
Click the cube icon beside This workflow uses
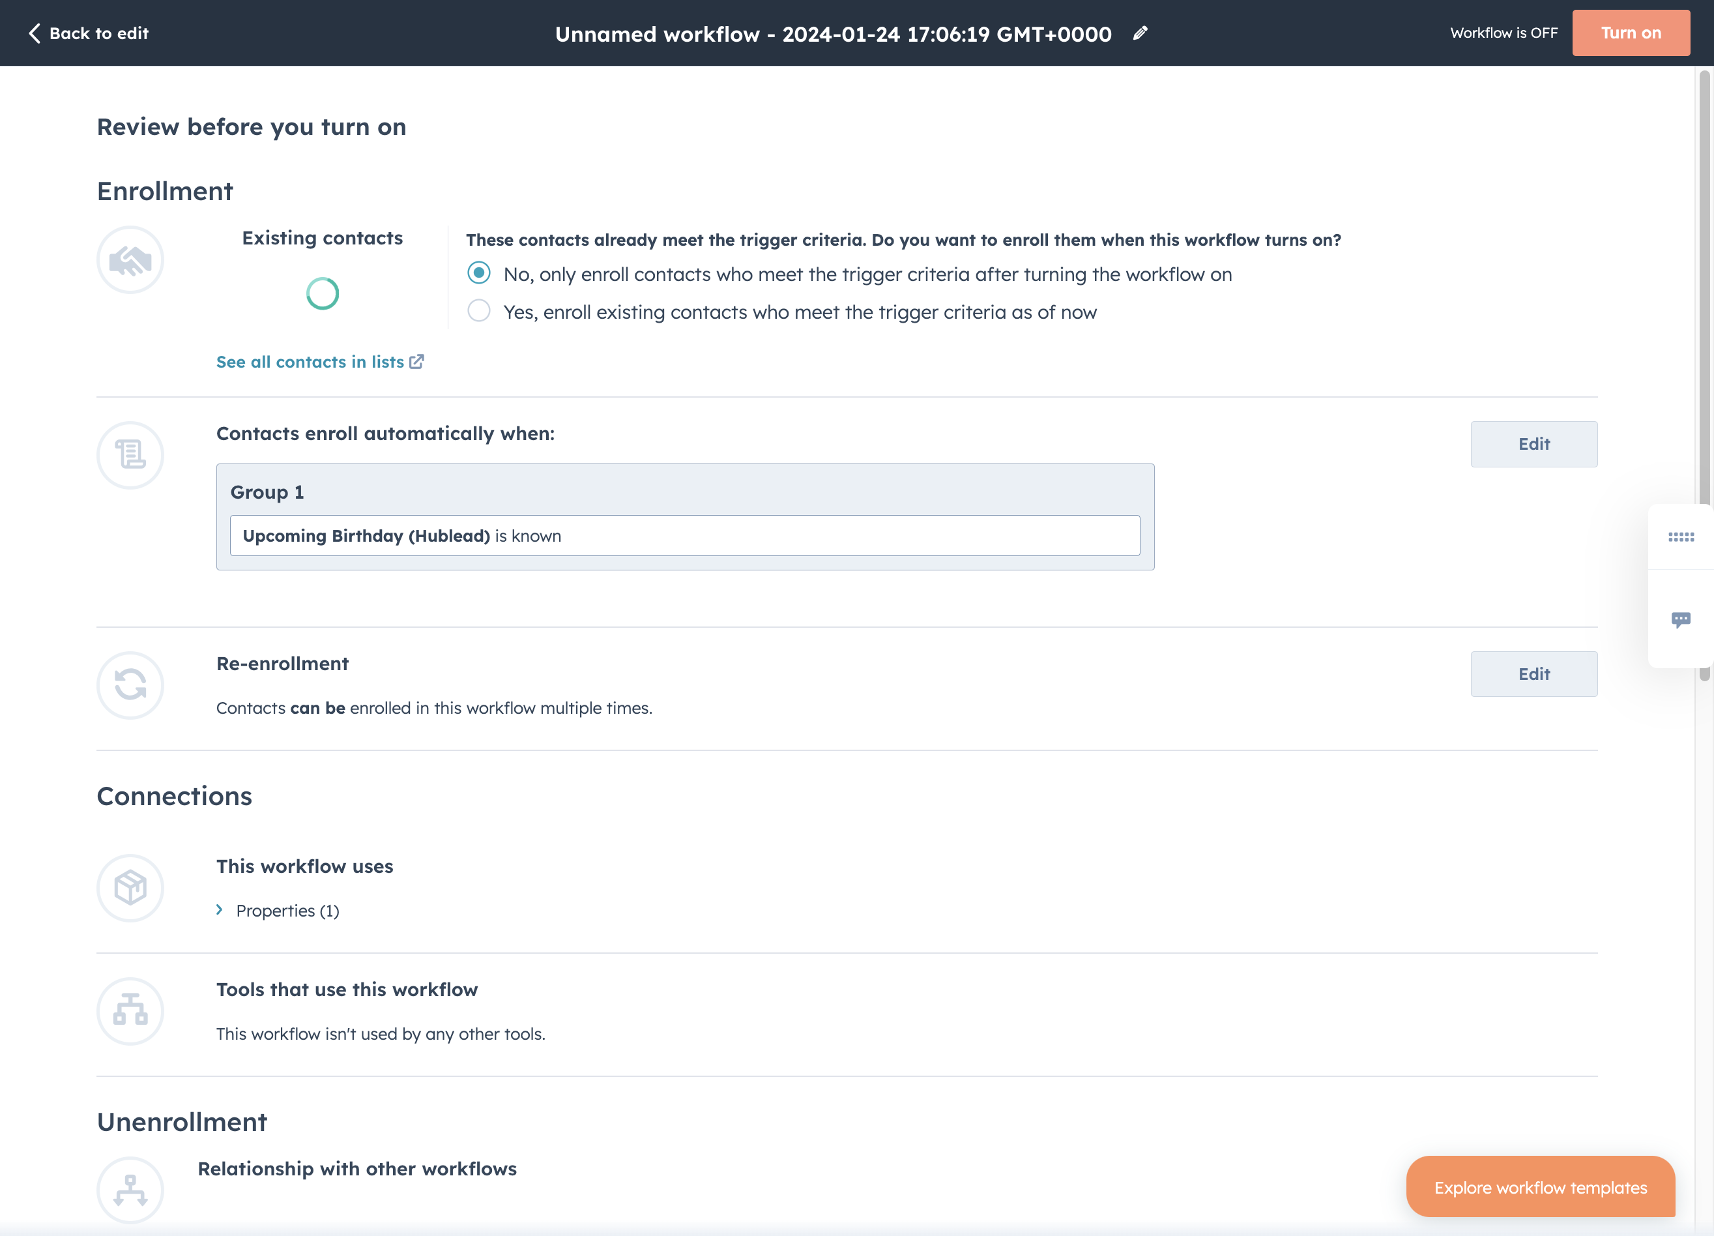coord(130,887)
